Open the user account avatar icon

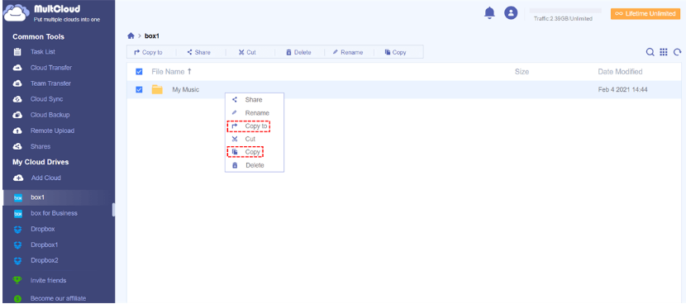click(511, 13)
